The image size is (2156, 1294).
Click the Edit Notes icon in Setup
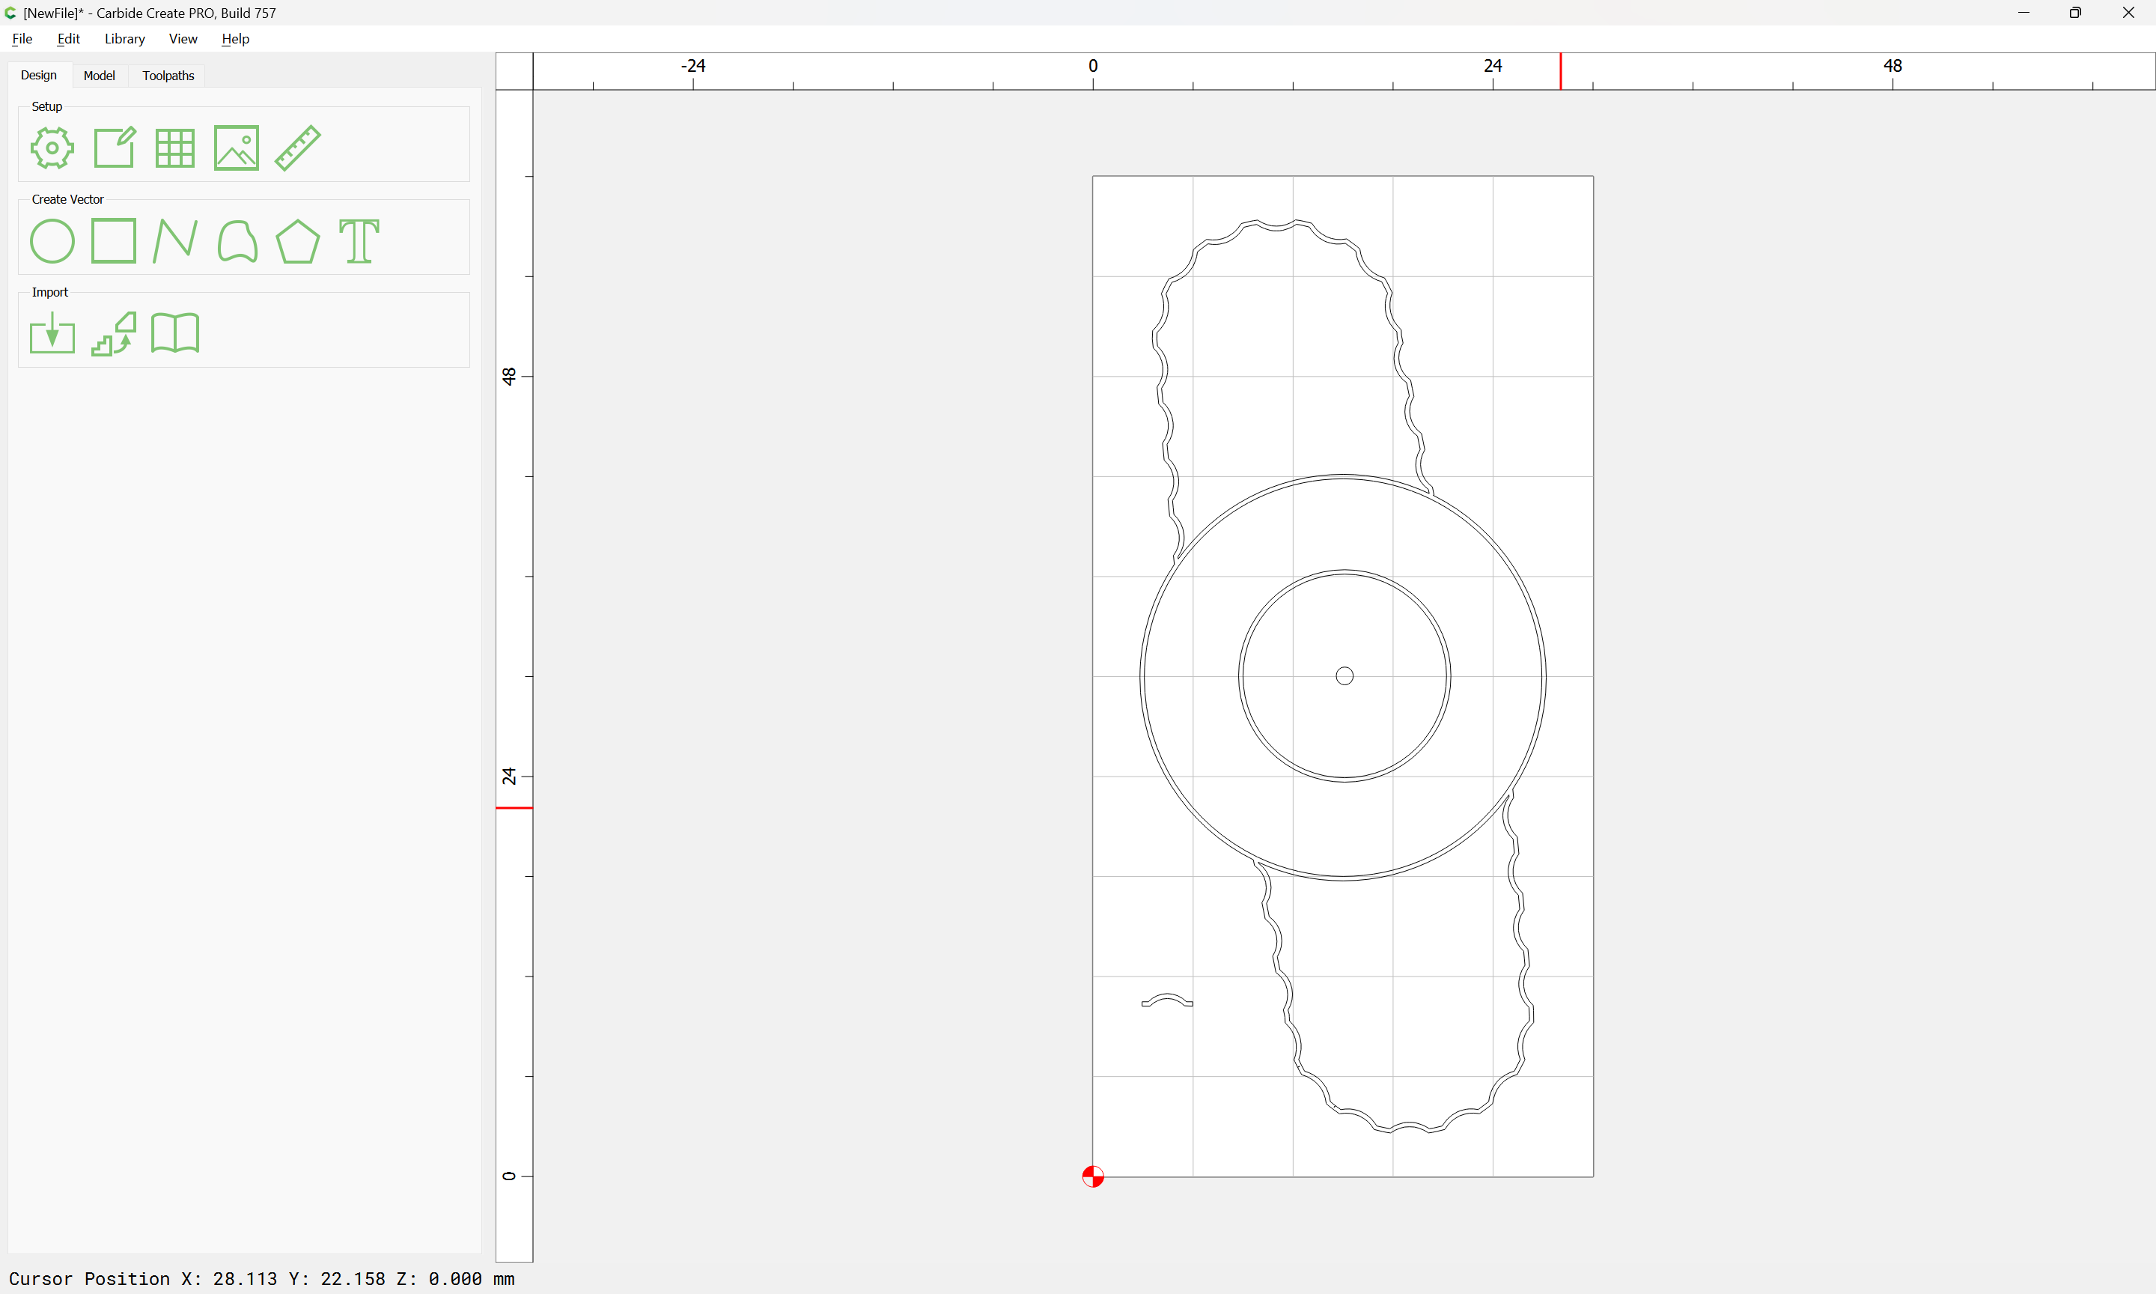[x=114, y=148]
